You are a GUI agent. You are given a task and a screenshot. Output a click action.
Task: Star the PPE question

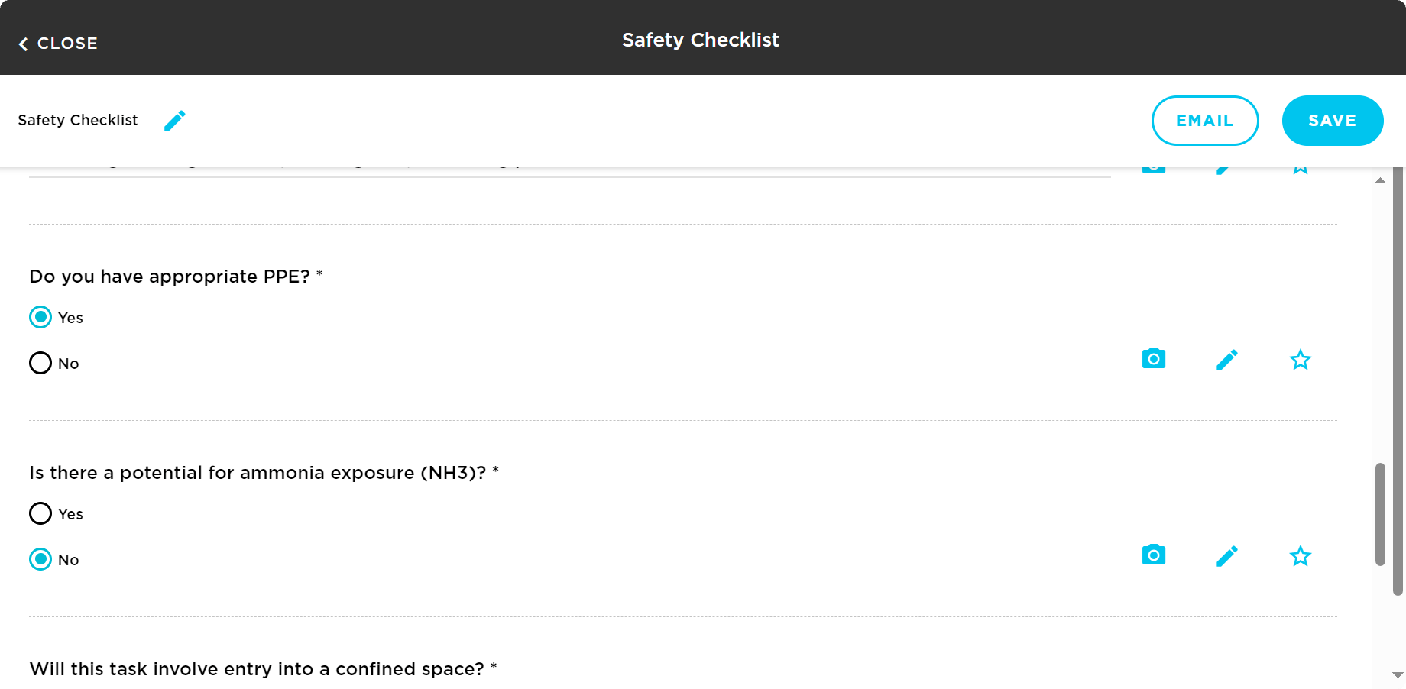pos(1300,359)
